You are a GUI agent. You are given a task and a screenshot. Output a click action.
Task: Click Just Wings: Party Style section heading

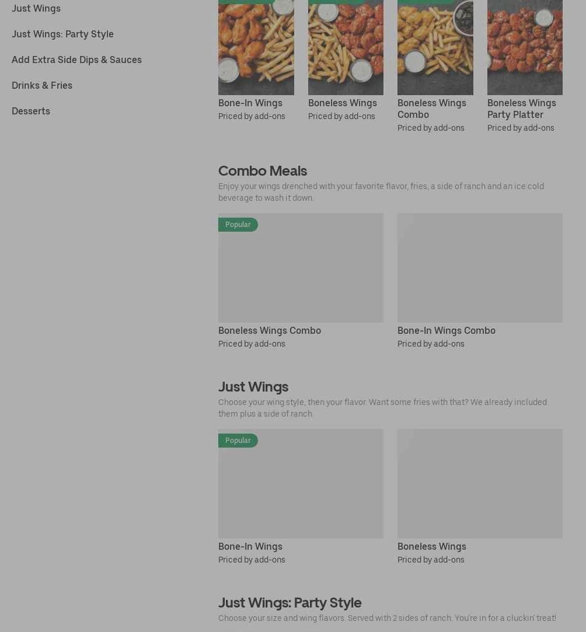289,603
